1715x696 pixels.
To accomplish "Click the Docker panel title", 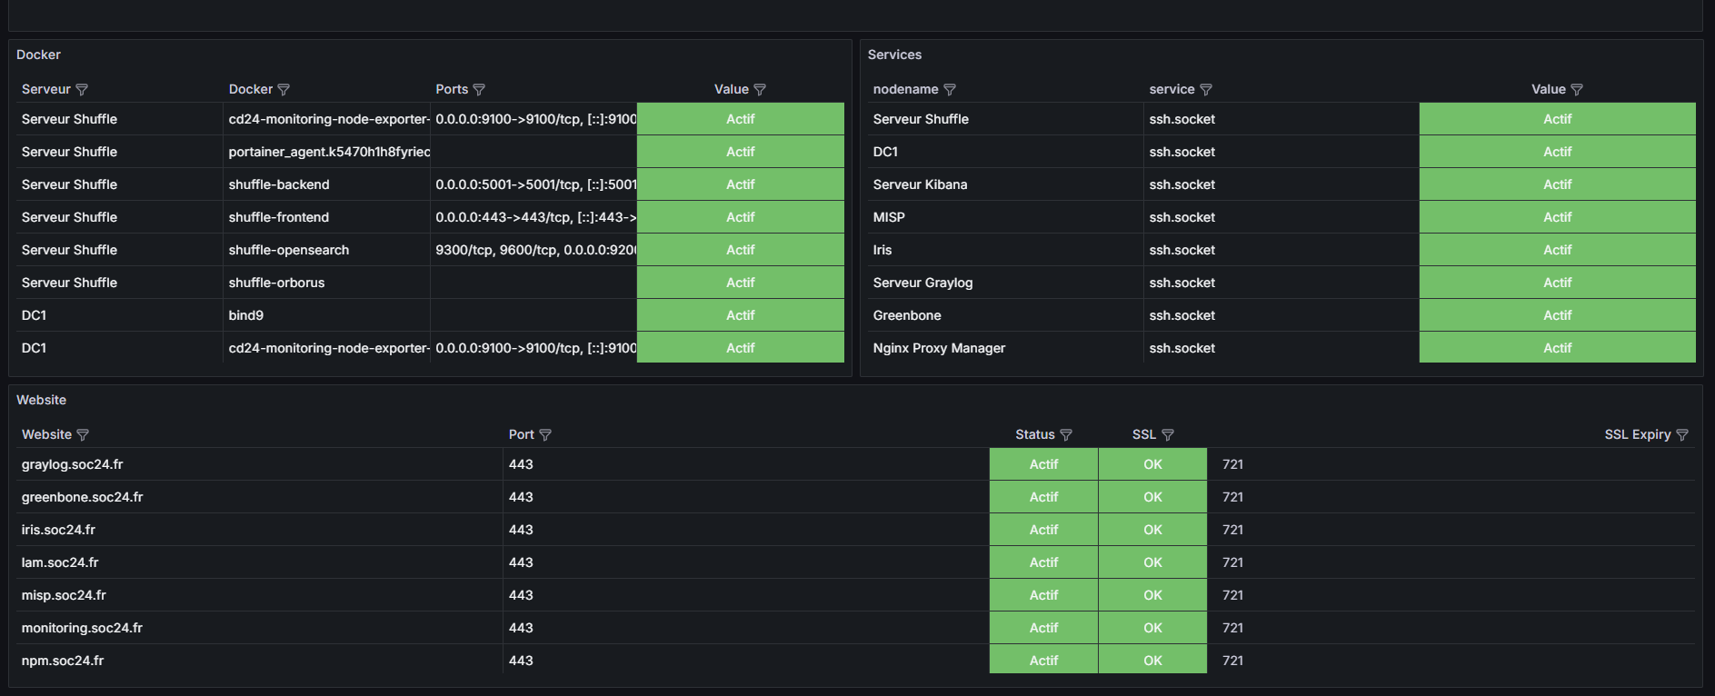I will point(38,55).
